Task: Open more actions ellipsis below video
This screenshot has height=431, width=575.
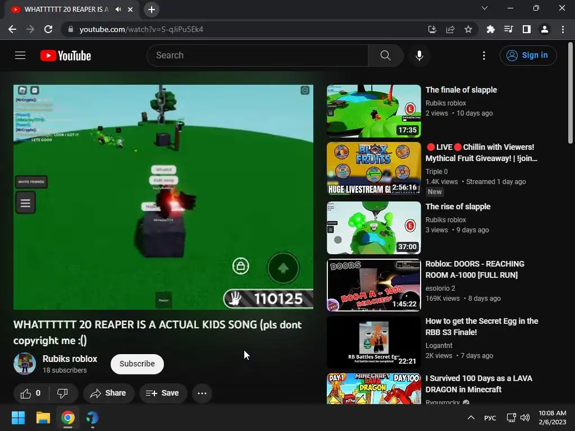Action: click(202, 393)
